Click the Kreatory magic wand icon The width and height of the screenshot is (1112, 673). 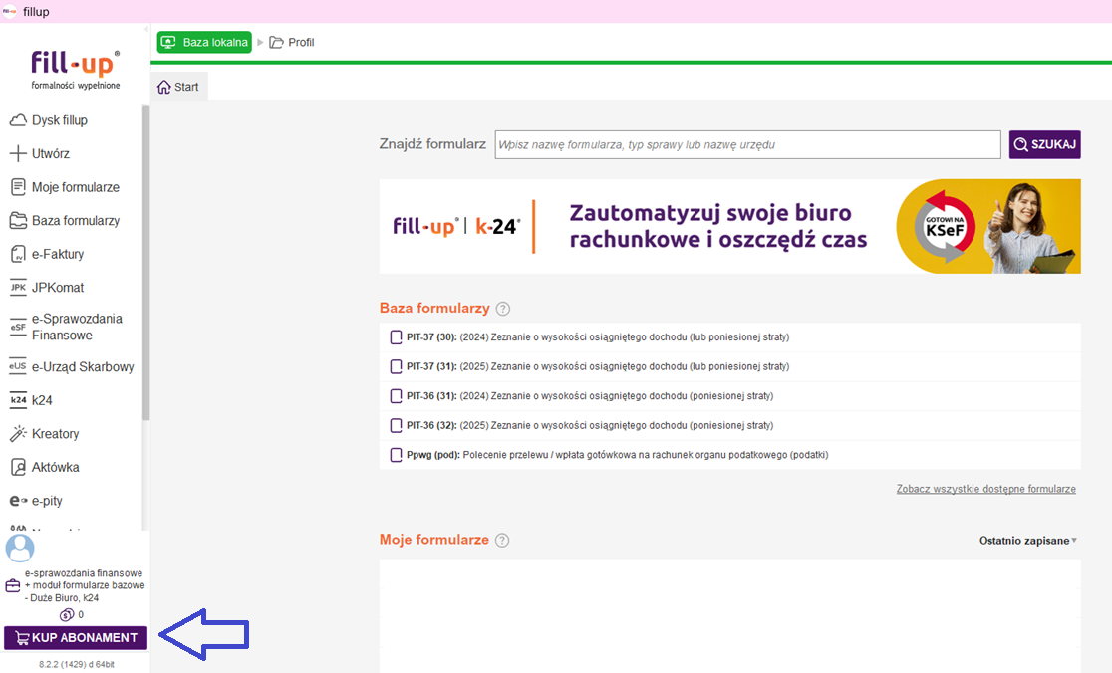[x=18, y=434]
